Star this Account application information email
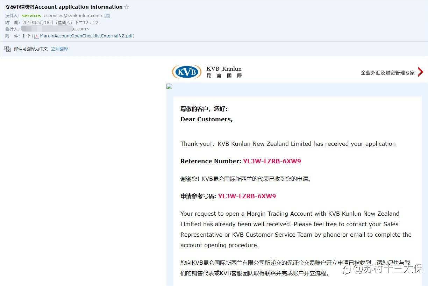The height and width of the screenshot is (286, 428). (x=127, y=7)
